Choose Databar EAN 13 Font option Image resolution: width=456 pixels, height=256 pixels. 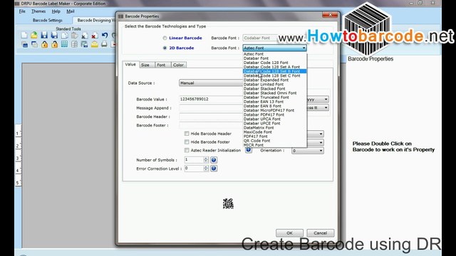coord(275,102)
